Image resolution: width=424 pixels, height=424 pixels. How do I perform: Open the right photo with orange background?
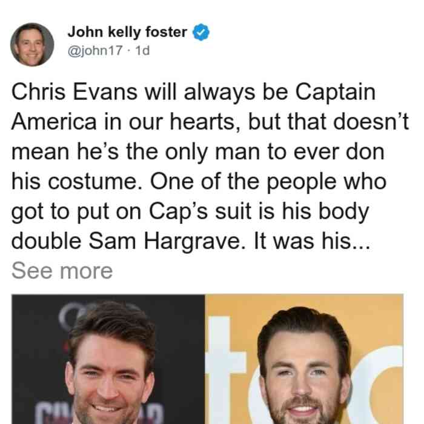304,359
